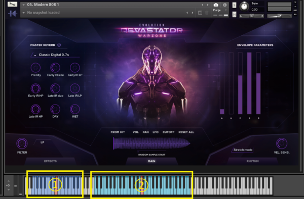Solo the instrument with S button

[x=234, y=5]
